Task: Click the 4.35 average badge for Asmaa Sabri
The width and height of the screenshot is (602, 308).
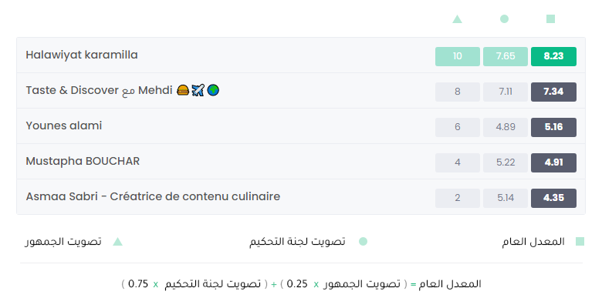Action: tap(553, 198)
